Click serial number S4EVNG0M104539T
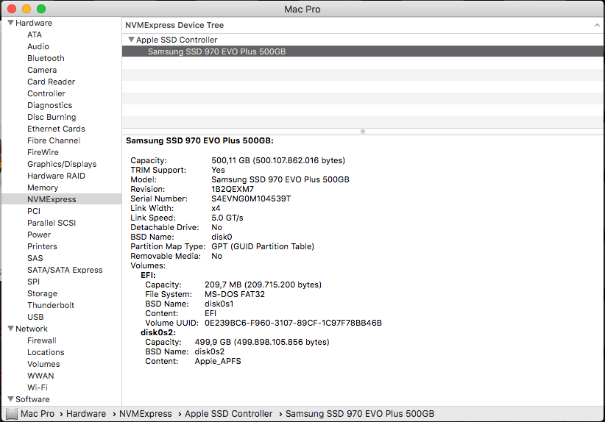 [x=251, y=199]
